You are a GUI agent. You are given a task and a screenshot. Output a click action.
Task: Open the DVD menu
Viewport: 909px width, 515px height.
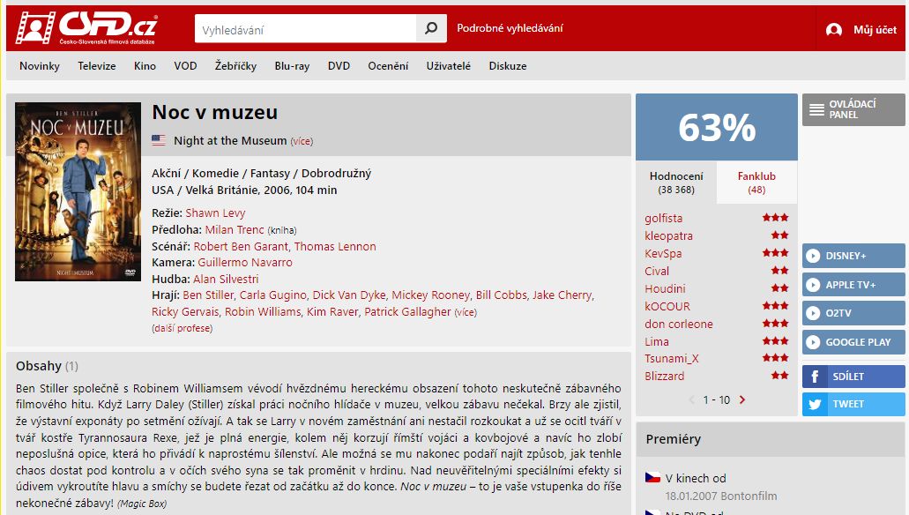point(339,66)
